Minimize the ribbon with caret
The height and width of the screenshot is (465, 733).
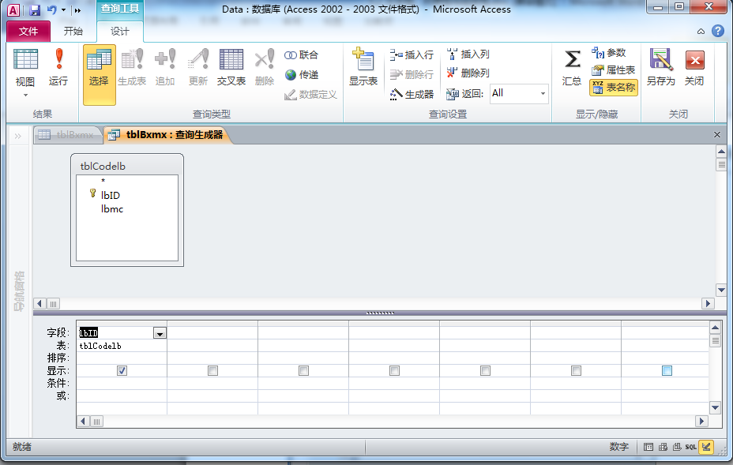click(701, 32)
